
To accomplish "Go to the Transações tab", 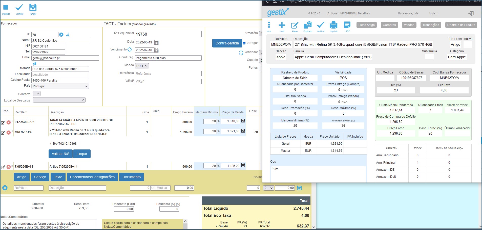I will tap(431, 25).
